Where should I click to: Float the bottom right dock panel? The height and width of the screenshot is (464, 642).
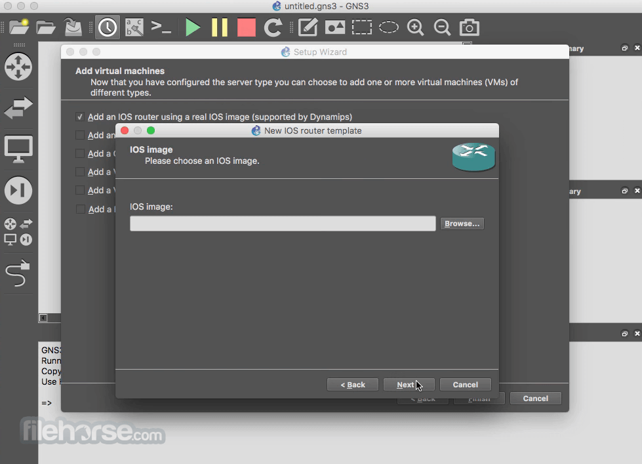[625, 334]
